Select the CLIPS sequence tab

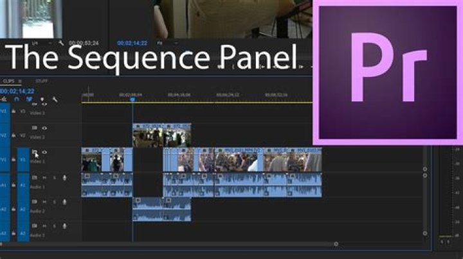click(8, 81)
